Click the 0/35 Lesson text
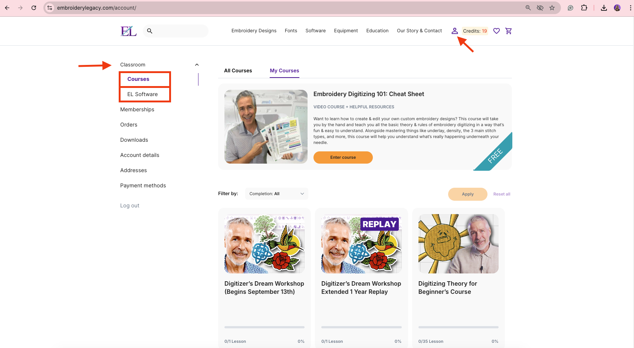Screen dimensions: 634x348 [x=431, y=341]
